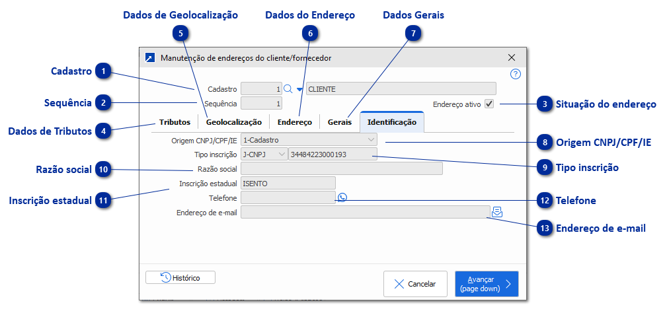
Task: Switch to the Endereço tab
Action: [x=295, y=122]
